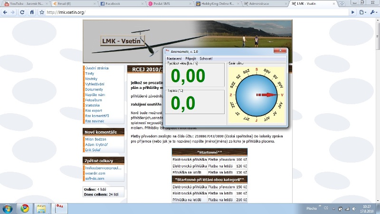The height and width of the screenshot is (214, 380).
Task: Switch to the Administrace tab
Action: [x=265, y=4]
